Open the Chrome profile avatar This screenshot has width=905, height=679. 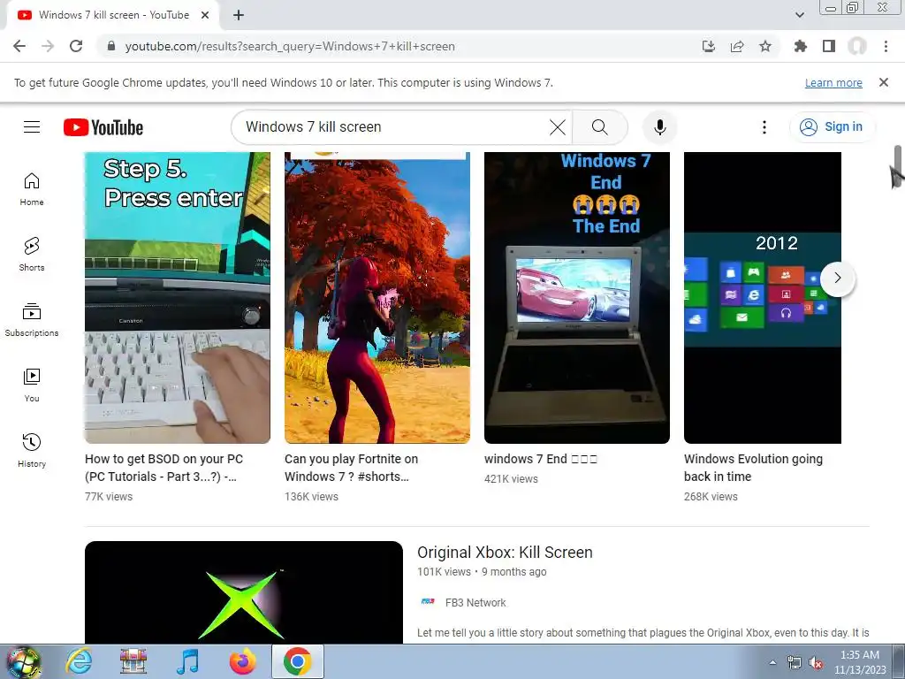pyautogui.click(x=857, y=46)
